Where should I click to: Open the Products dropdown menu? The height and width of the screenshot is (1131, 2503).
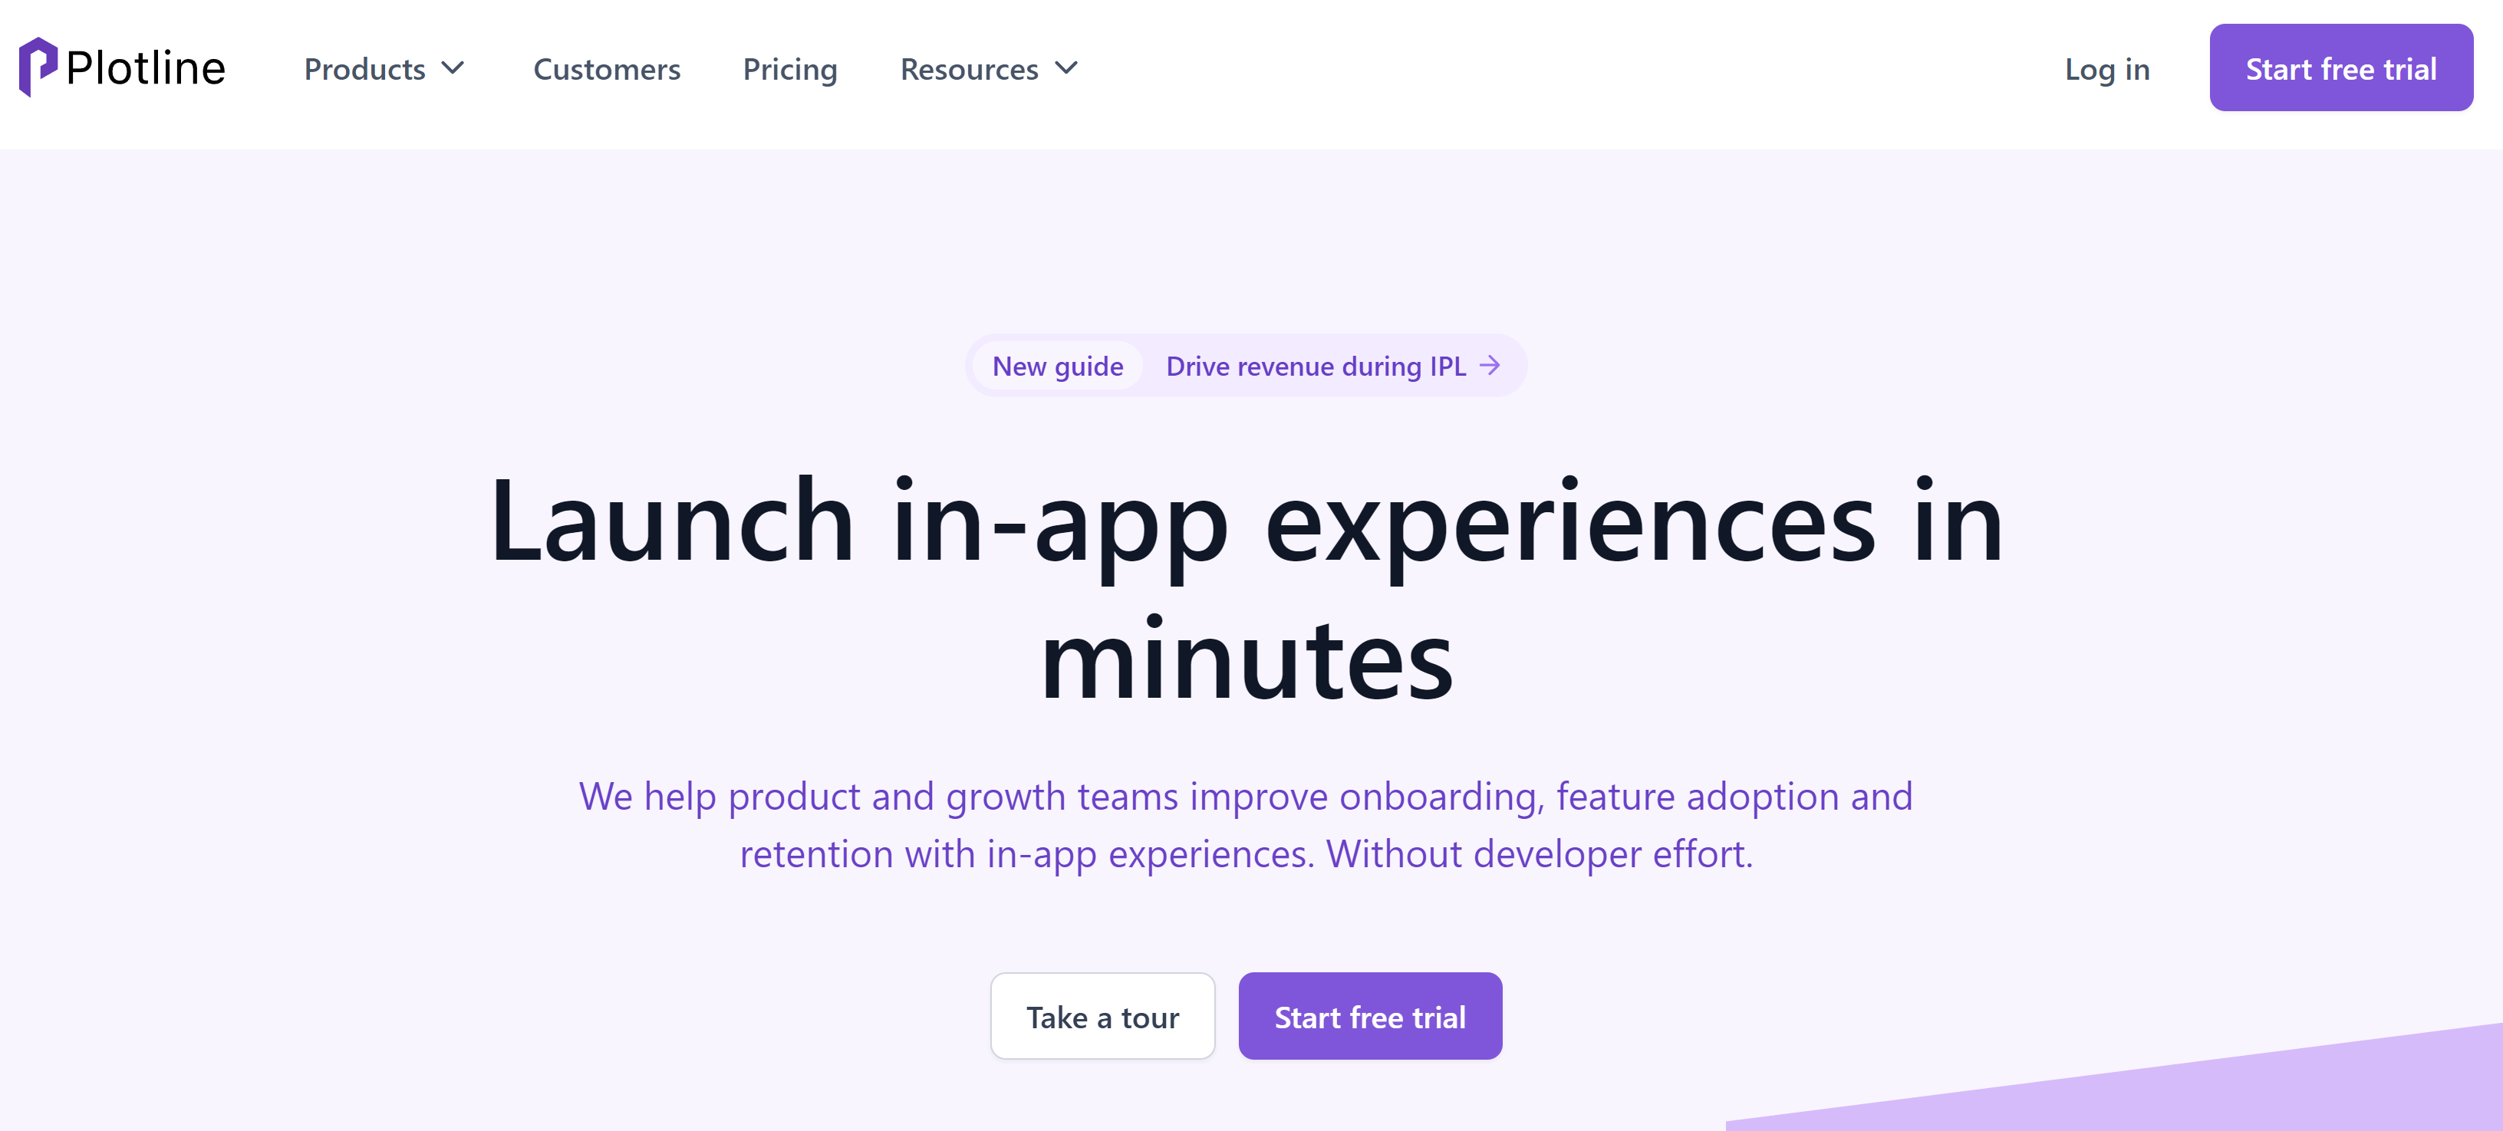click(x=381, y=67)
